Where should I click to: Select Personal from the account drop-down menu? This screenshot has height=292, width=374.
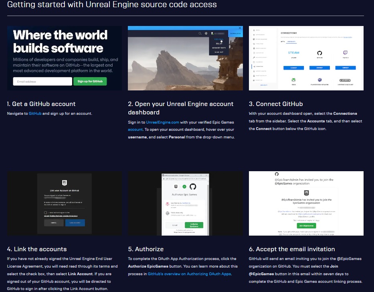pyautogui.click(x=219, y=39)
